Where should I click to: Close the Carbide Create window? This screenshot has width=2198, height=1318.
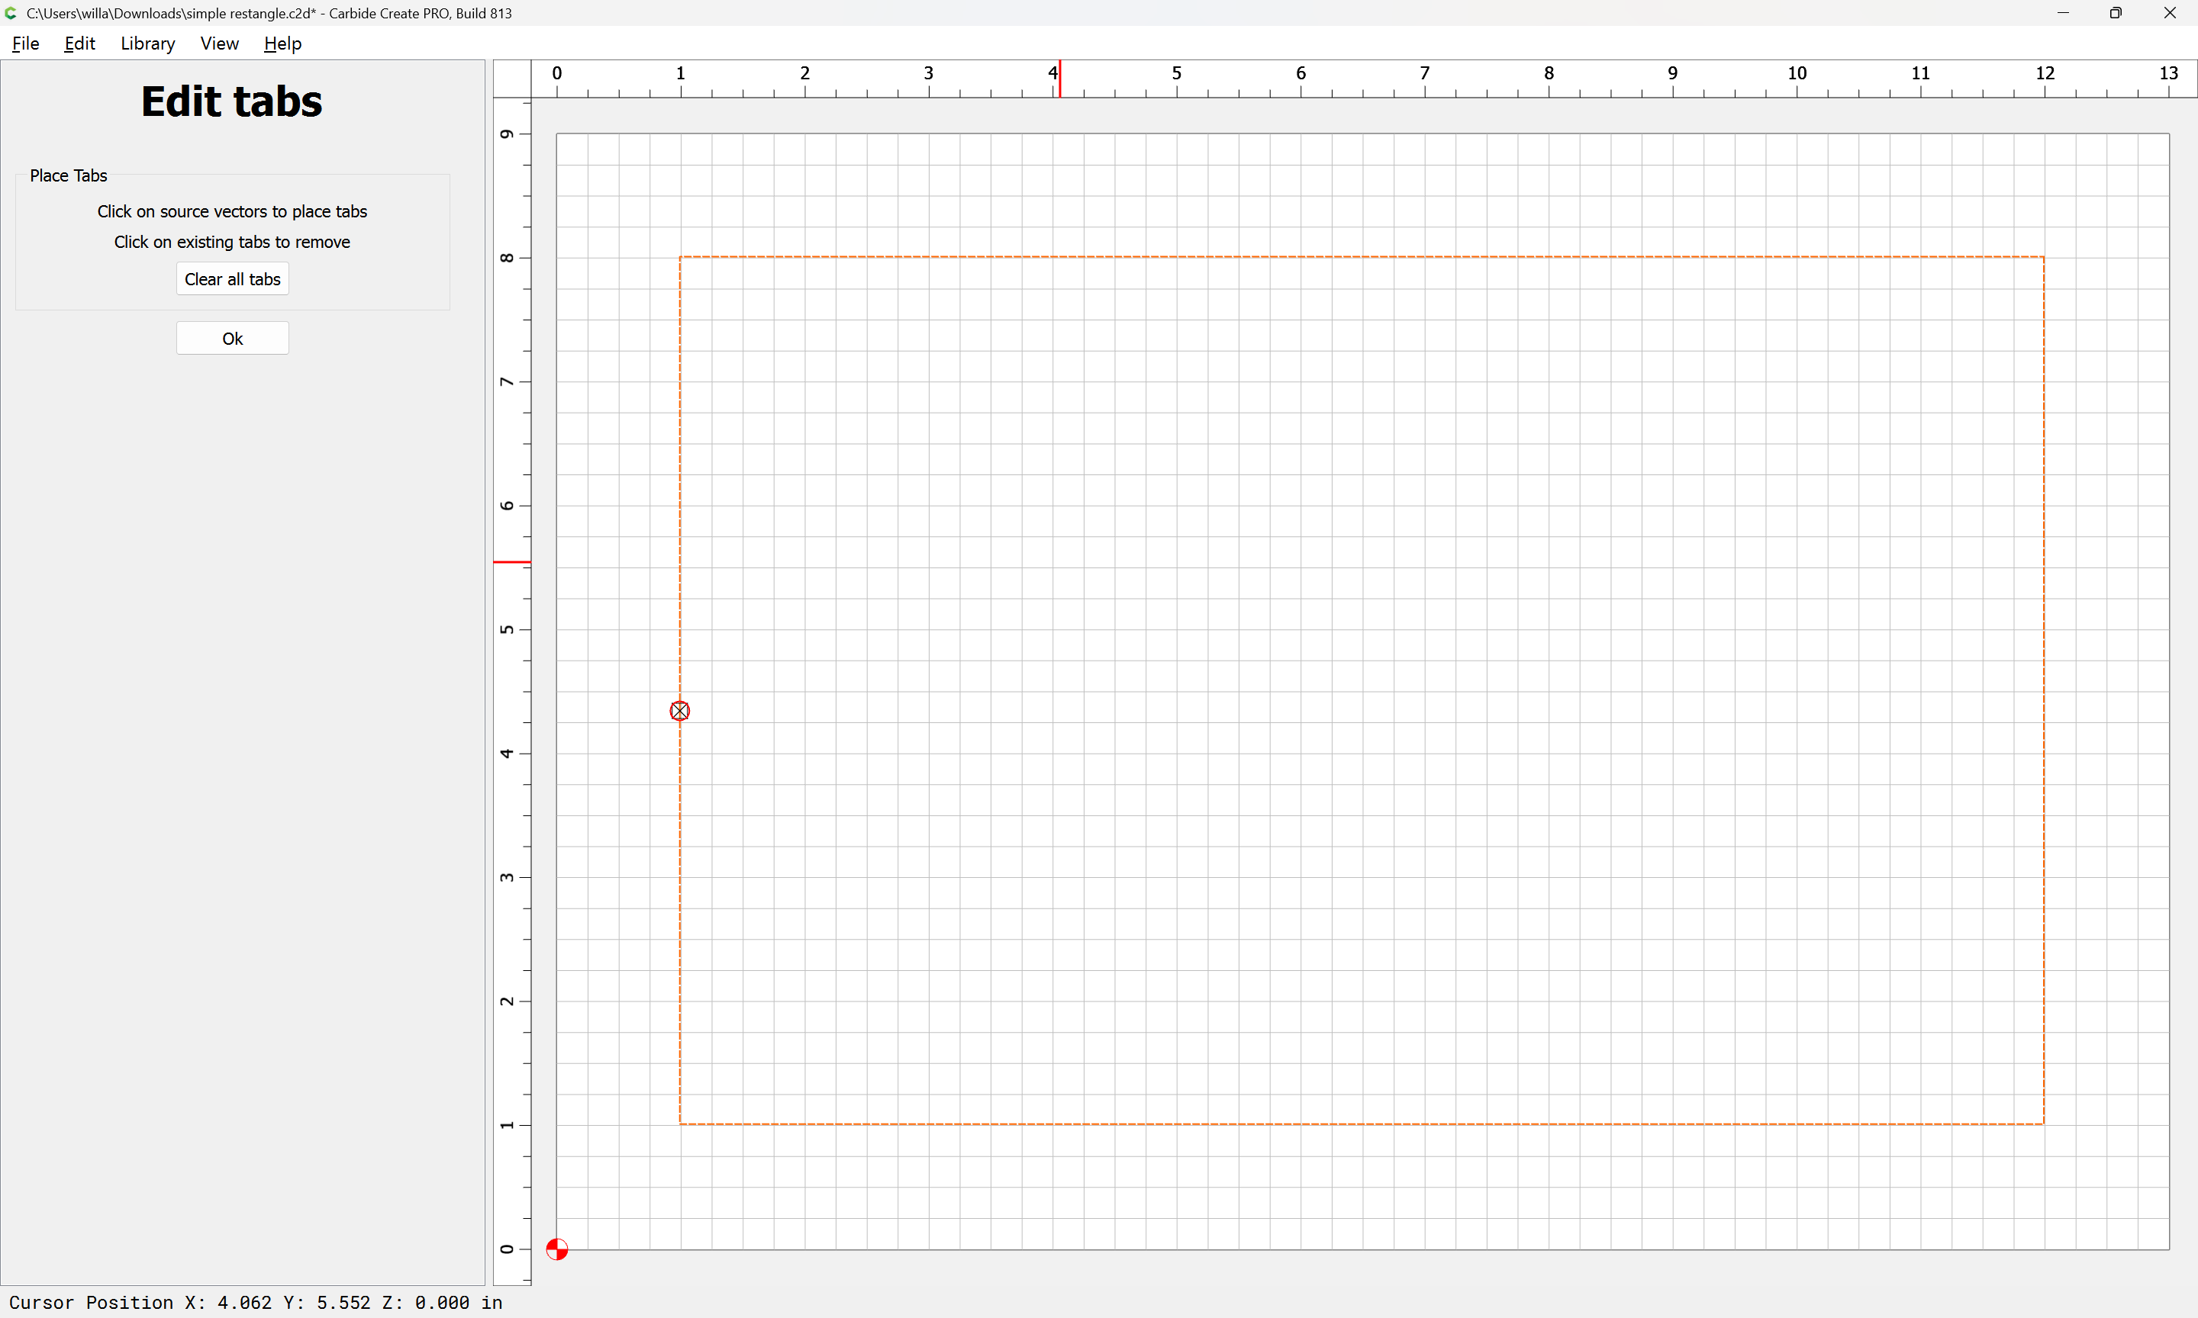(2170, 13)
